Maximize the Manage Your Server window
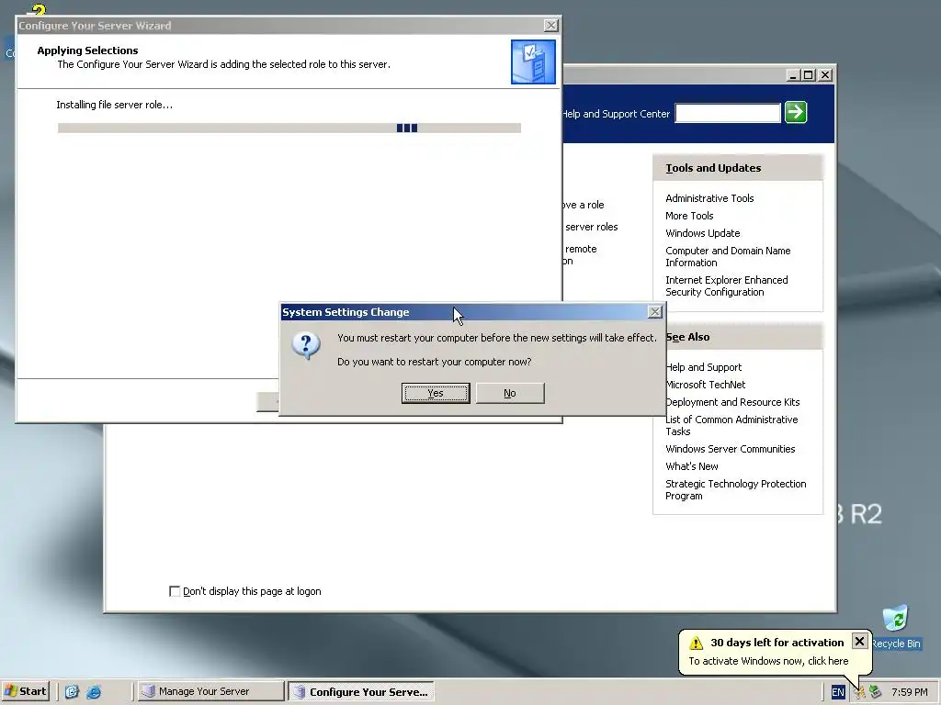Image resolution: width=941 pixels, height=705 pixels. tap(809, 75)
